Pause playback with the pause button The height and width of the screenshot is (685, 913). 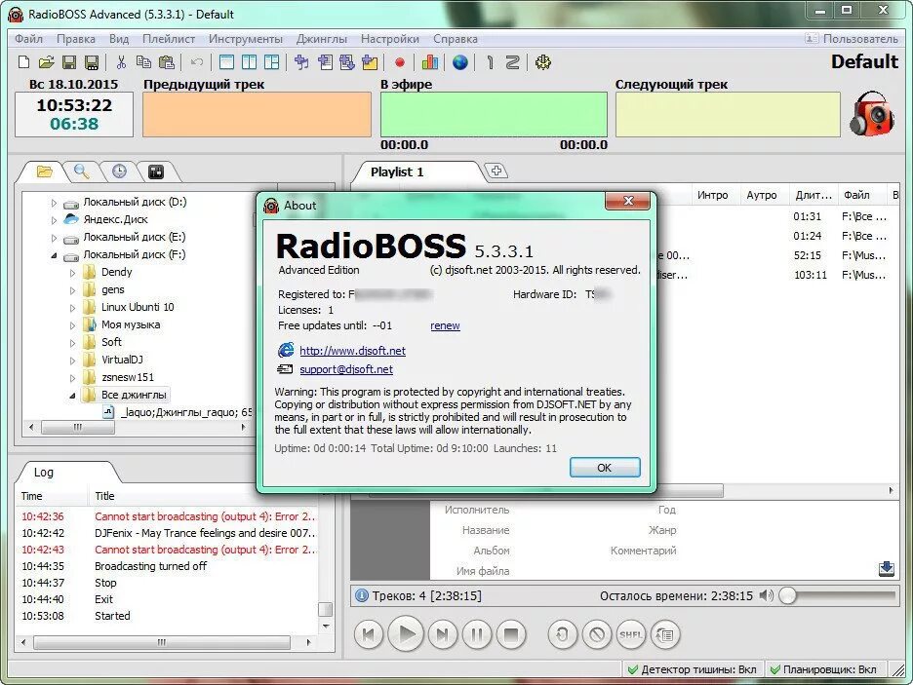pyautogui.click(x=477, y=634)
